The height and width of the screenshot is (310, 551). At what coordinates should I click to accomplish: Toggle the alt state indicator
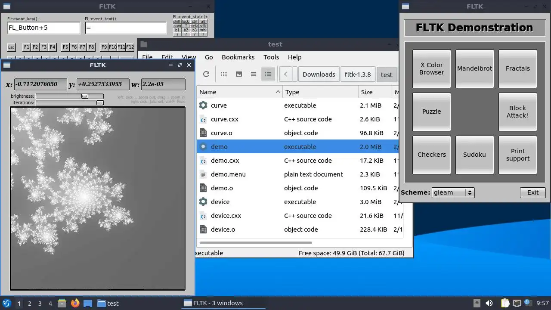pos(203,22)
